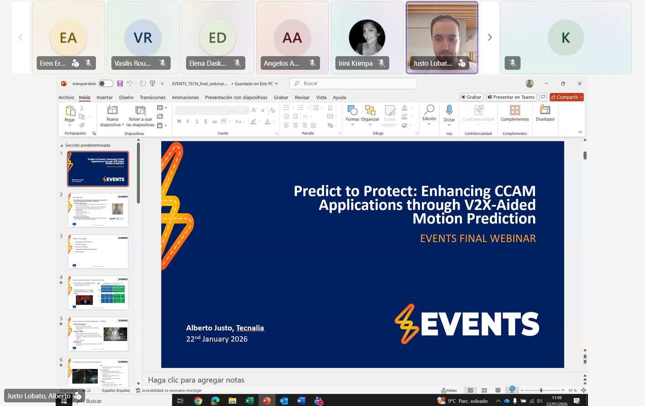Image resolution: width=645 pixels, height=406 pixels.
Task: Collapse the ribbon using the chevron
Action: [x=580, y=132]
